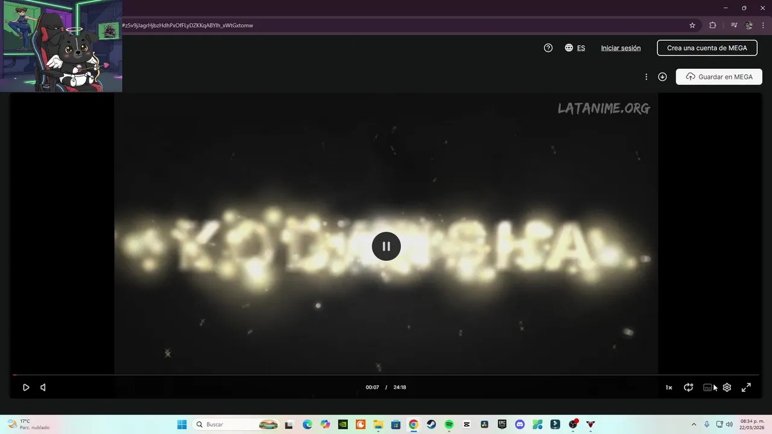Image resolution: width=772 pixels, height=434 pixels.
Task: Seek on the video progress bar
Action: [x=386, y=375]
